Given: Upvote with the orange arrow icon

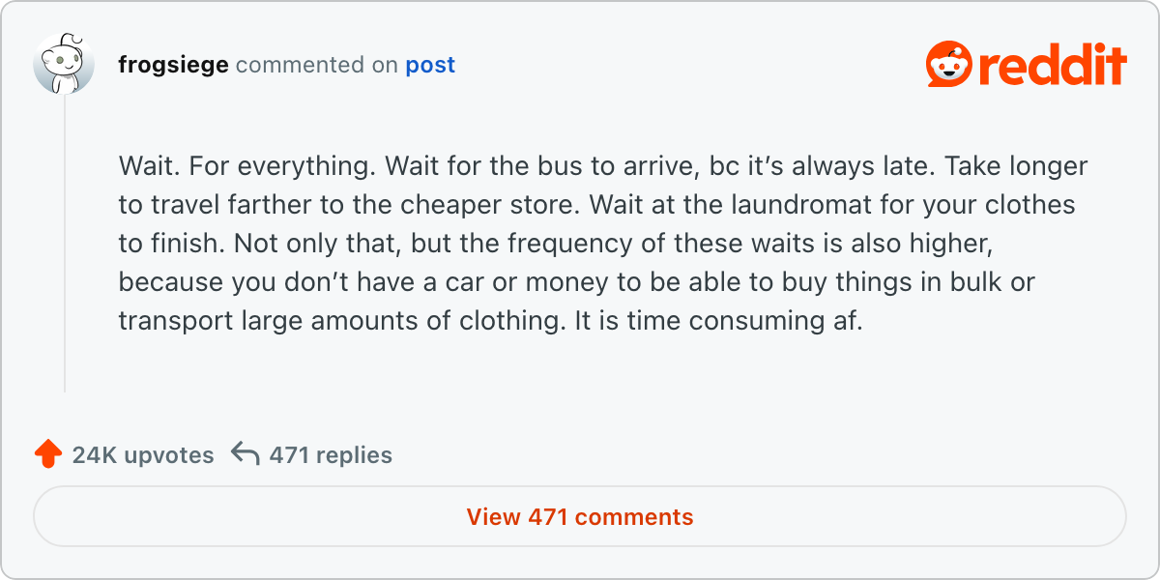Looking at the screenshot, I should coord(48,454).
